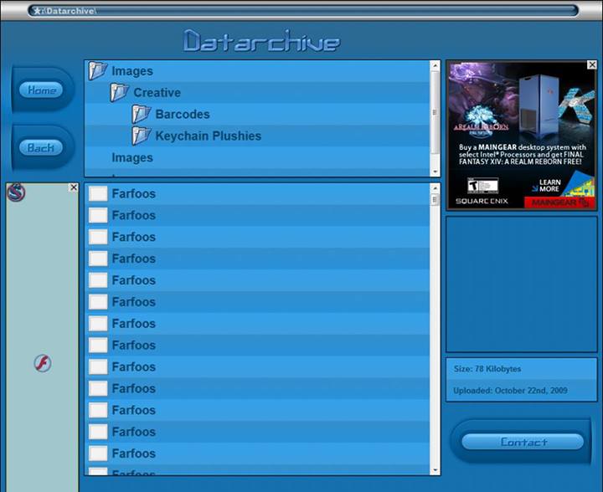
Task: Select the Keychain Plushies folder label
Action: click(208, 136)
